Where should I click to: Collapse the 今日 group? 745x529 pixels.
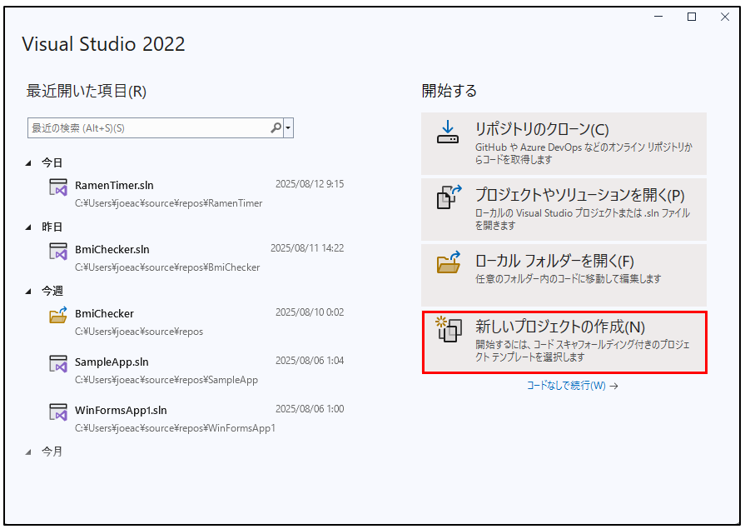click(30, 162)
